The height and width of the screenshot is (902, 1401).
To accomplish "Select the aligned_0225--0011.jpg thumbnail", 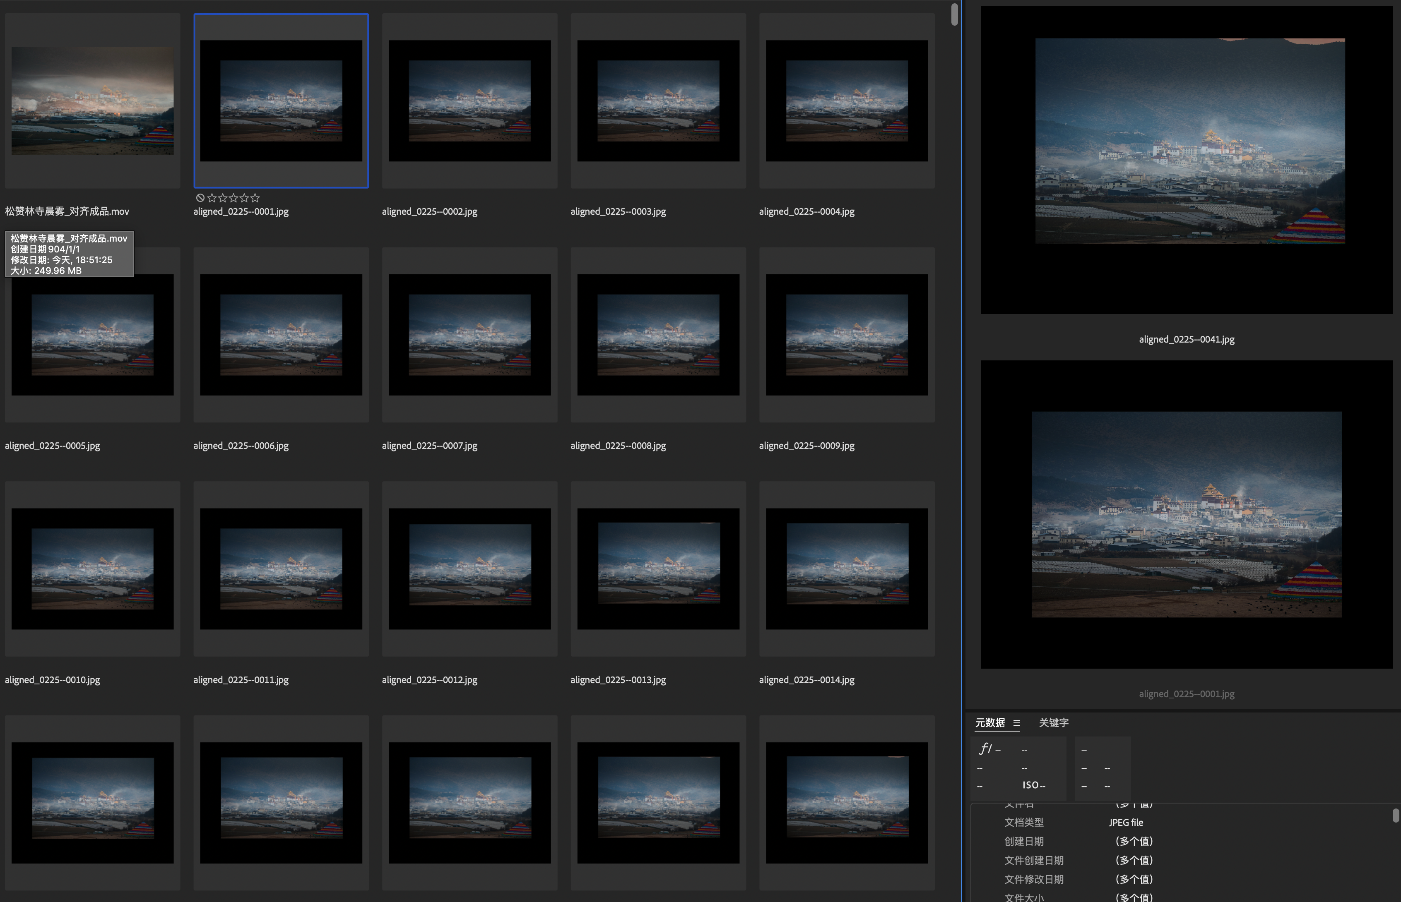I will (281, 569).
